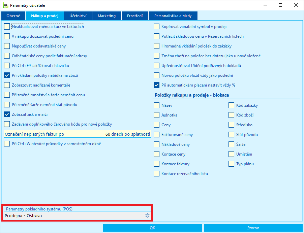The height and width of the screenshot is (233, 304).
Task: Uncheck Zobrazit zisk a marži
Action: tap(7, 114)
